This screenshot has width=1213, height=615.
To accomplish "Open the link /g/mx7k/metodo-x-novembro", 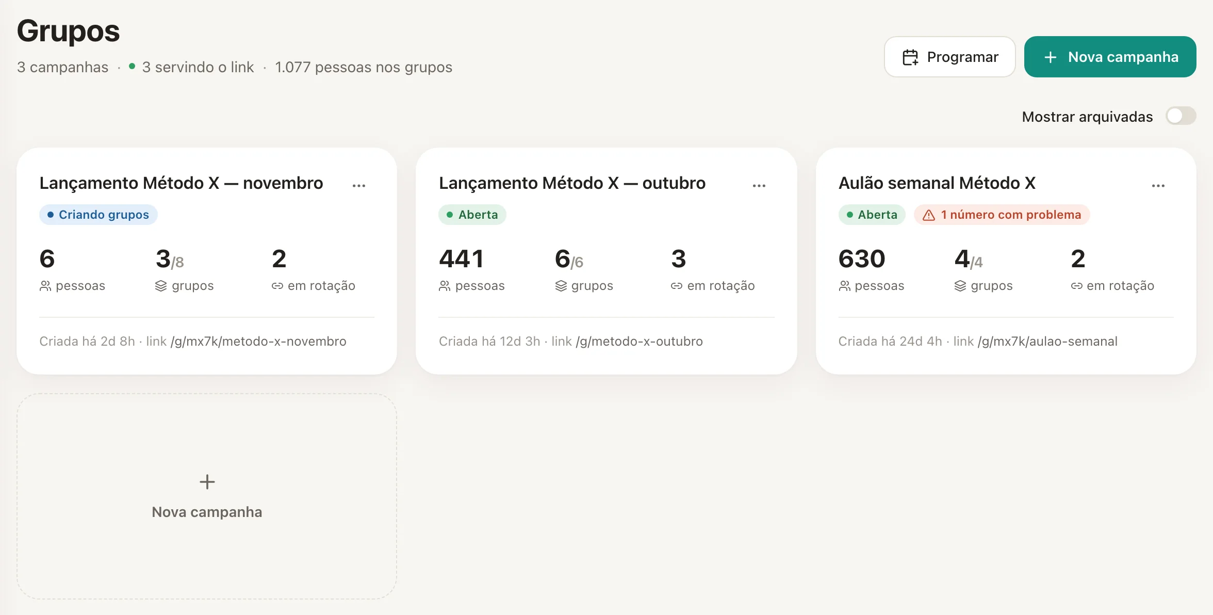I will click(x=258, y=342).
